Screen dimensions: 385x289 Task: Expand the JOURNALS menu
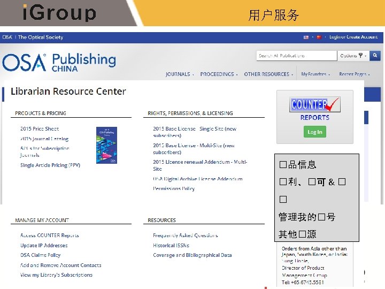point(180,74)
